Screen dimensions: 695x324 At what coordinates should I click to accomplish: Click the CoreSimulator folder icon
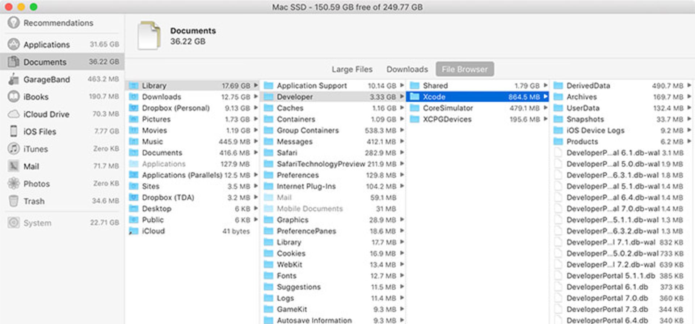415,108
